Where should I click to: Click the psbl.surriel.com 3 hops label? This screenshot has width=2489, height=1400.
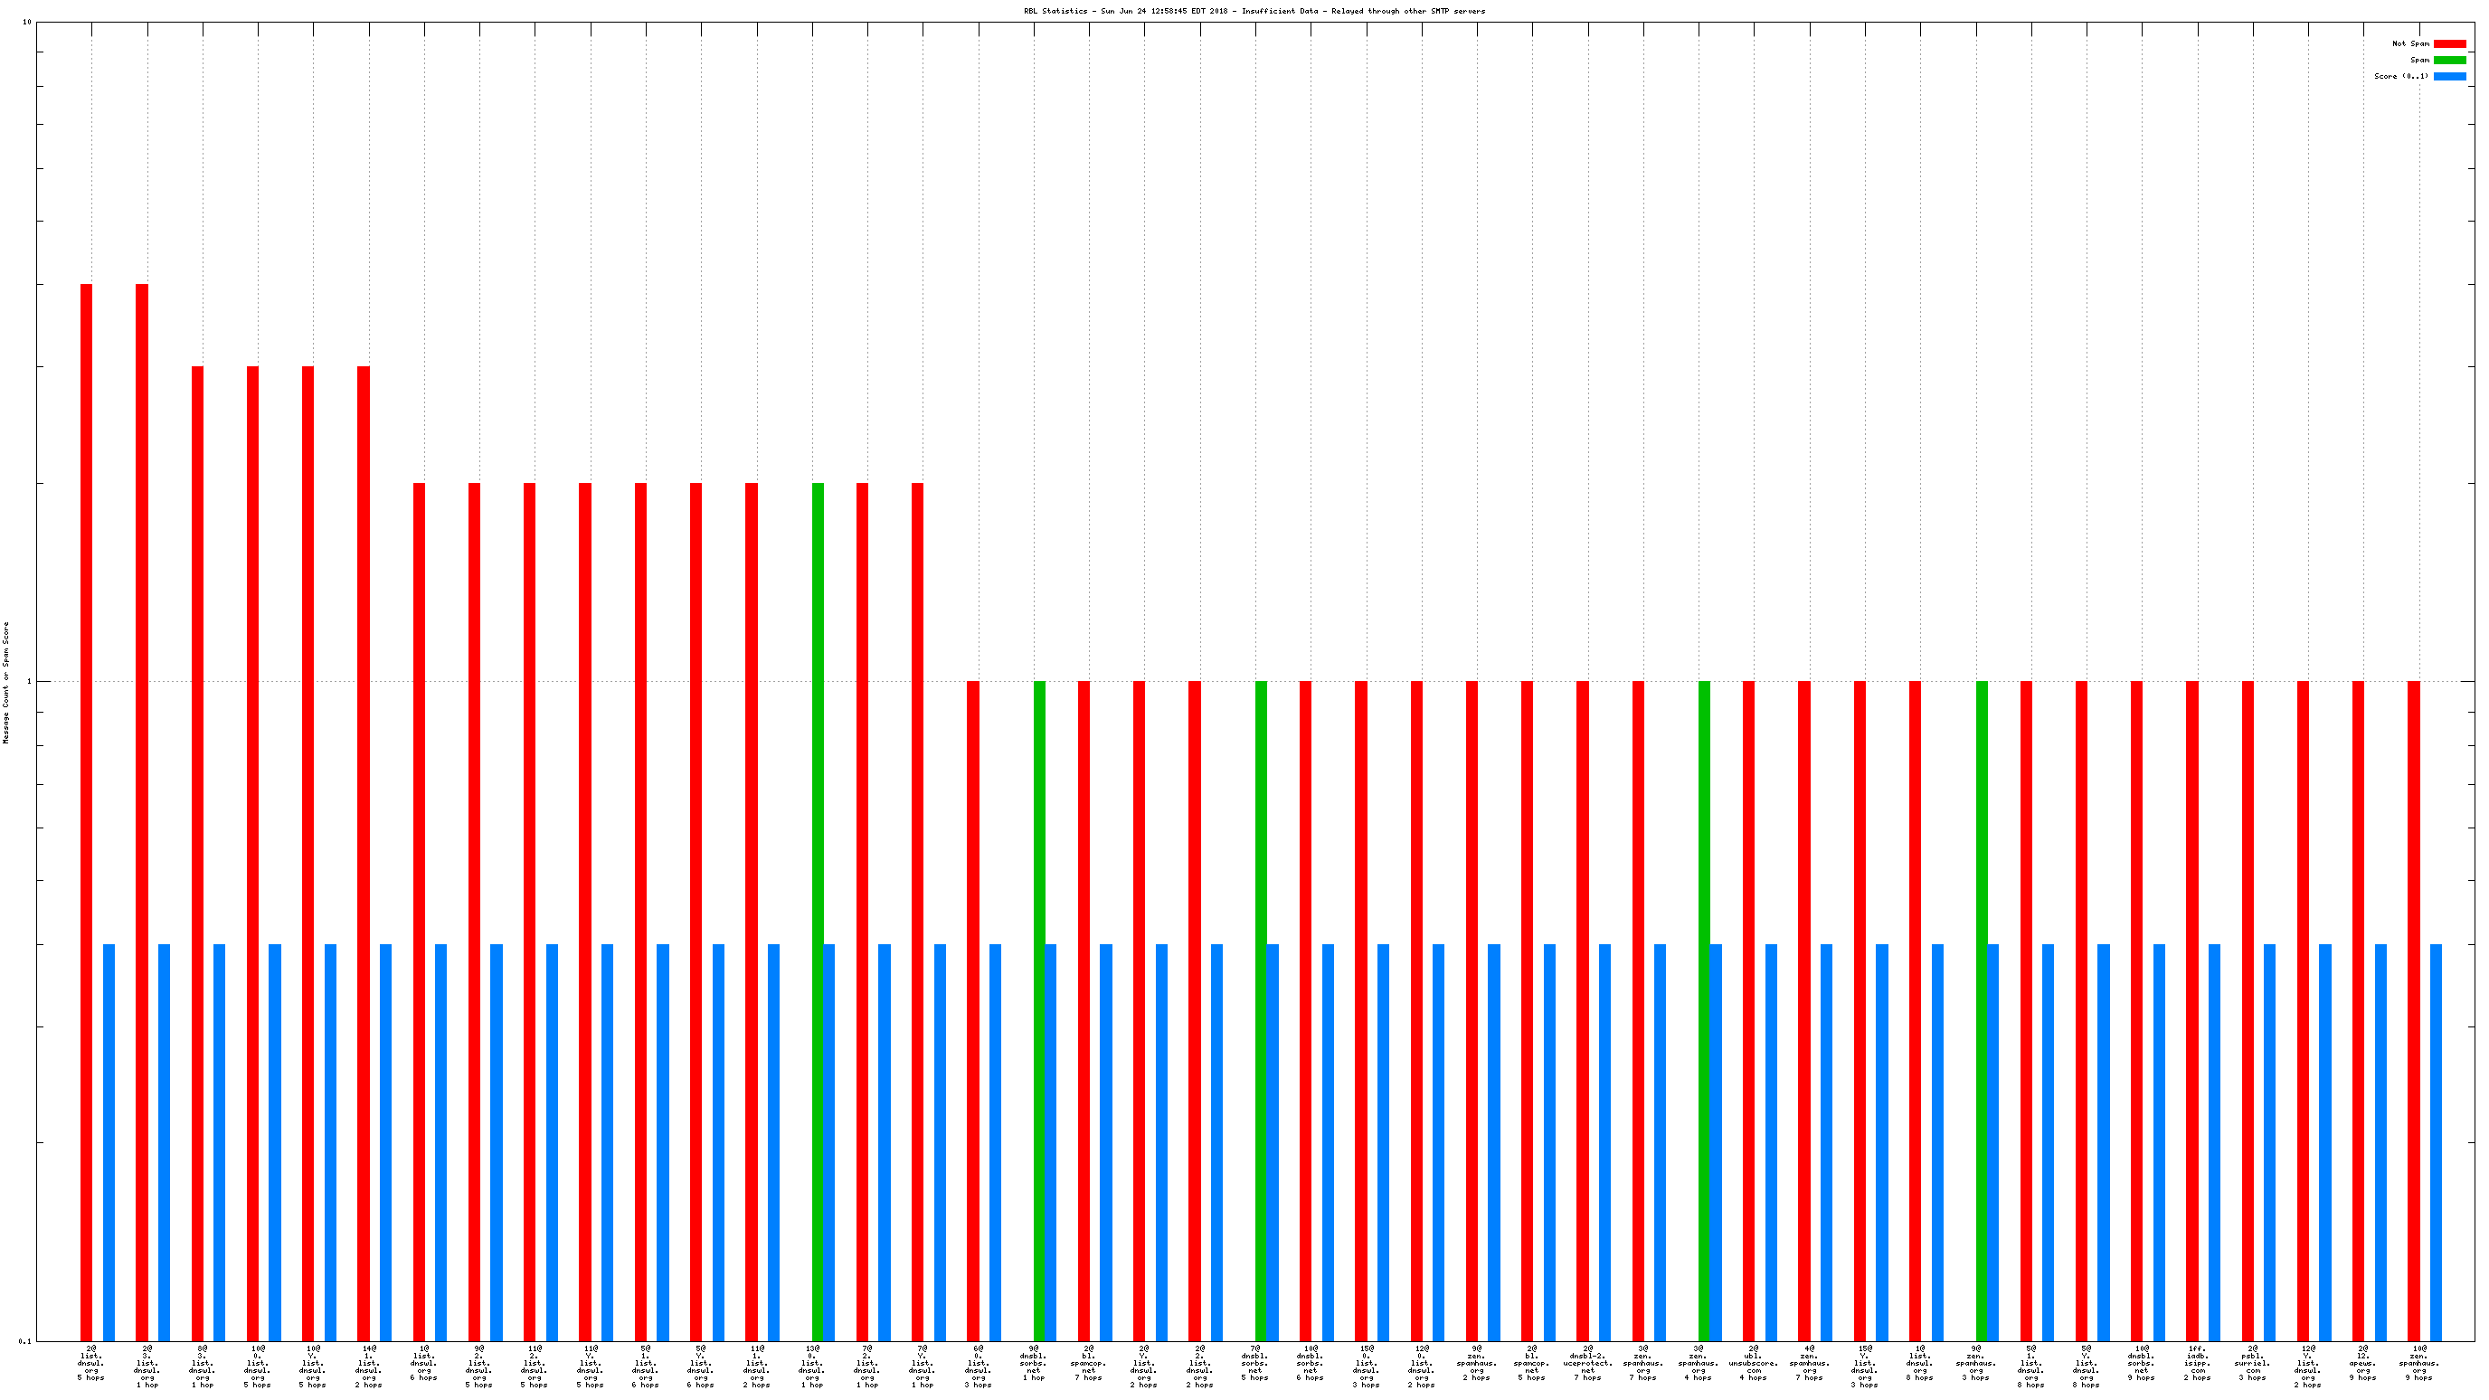click(2252, 1362)
